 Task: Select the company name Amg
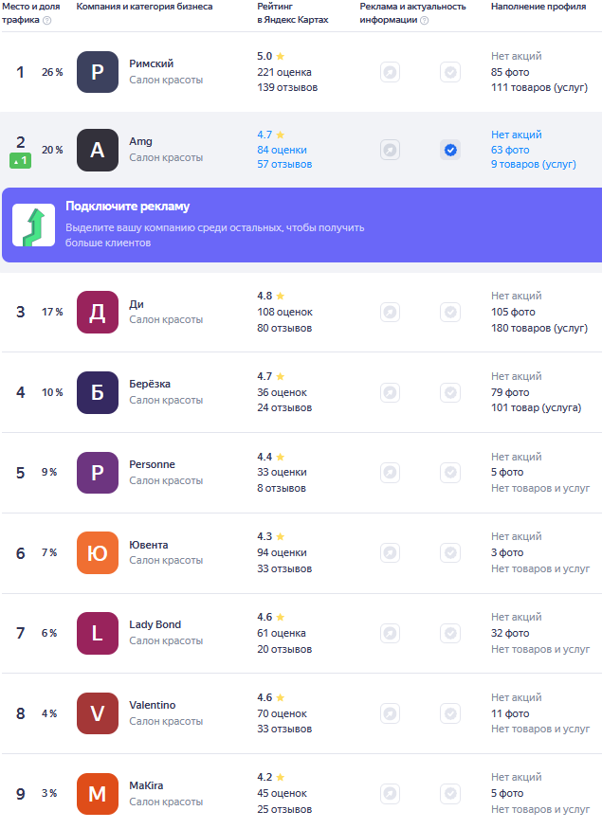coord(140,142)
